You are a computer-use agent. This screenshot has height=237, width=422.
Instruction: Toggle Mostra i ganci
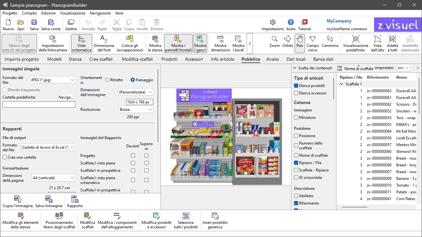[x=200, y=43]
